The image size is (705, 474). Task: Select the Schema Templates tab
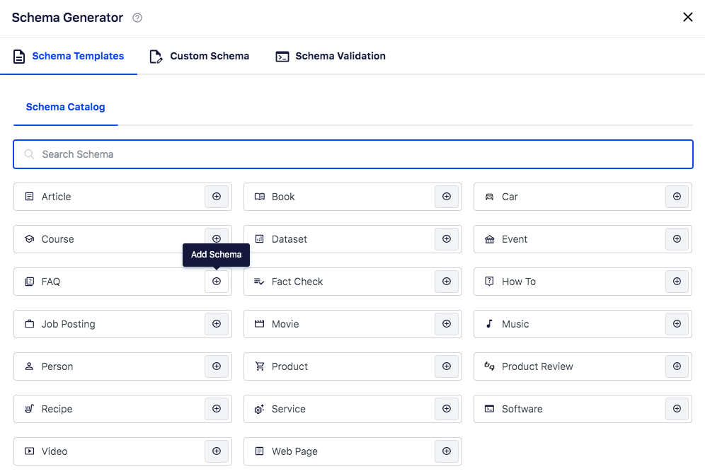pos(69,57)
